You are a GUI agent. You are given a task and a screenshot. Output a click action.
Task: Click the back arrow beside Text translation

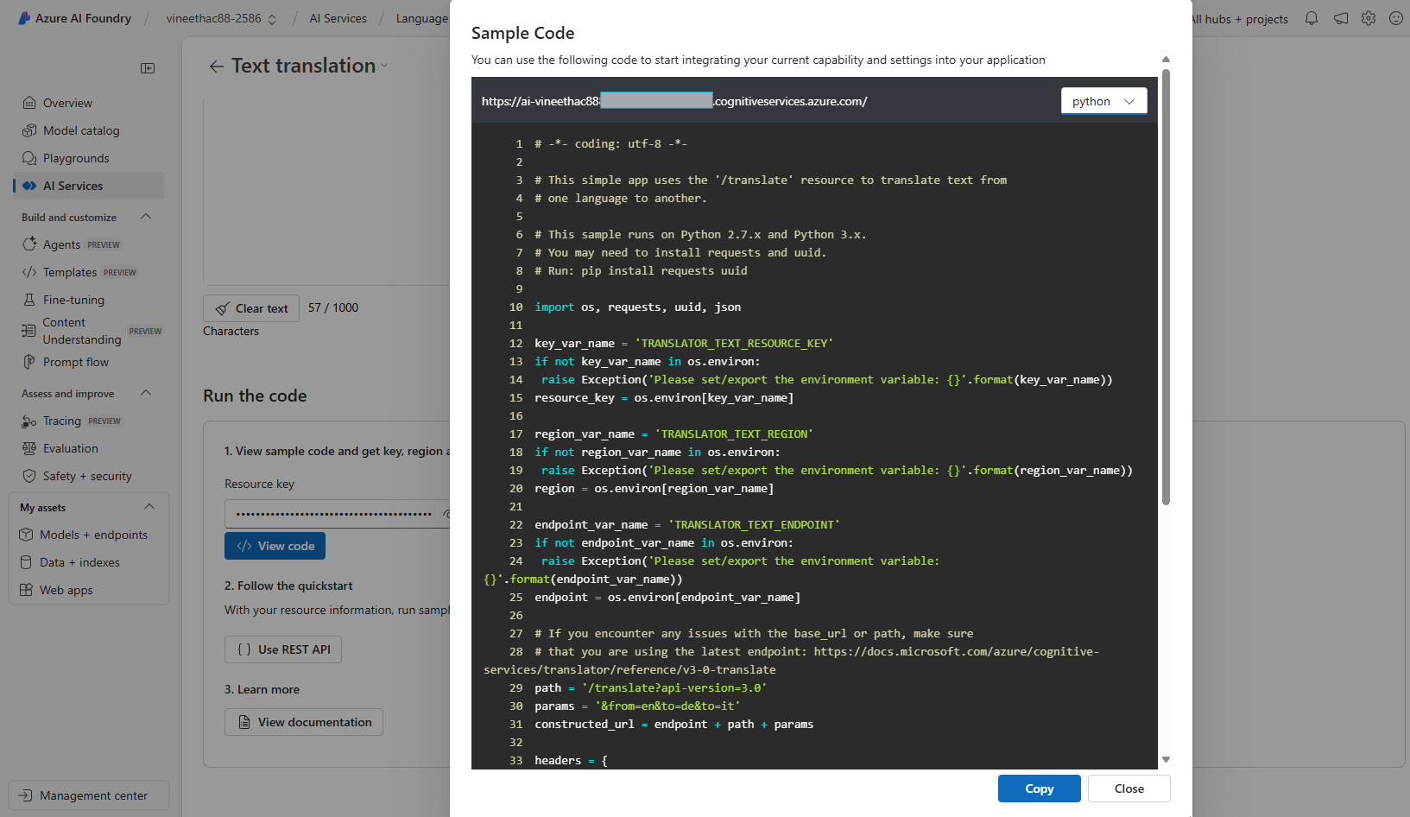pyautogui.click(x=216, y=66)
